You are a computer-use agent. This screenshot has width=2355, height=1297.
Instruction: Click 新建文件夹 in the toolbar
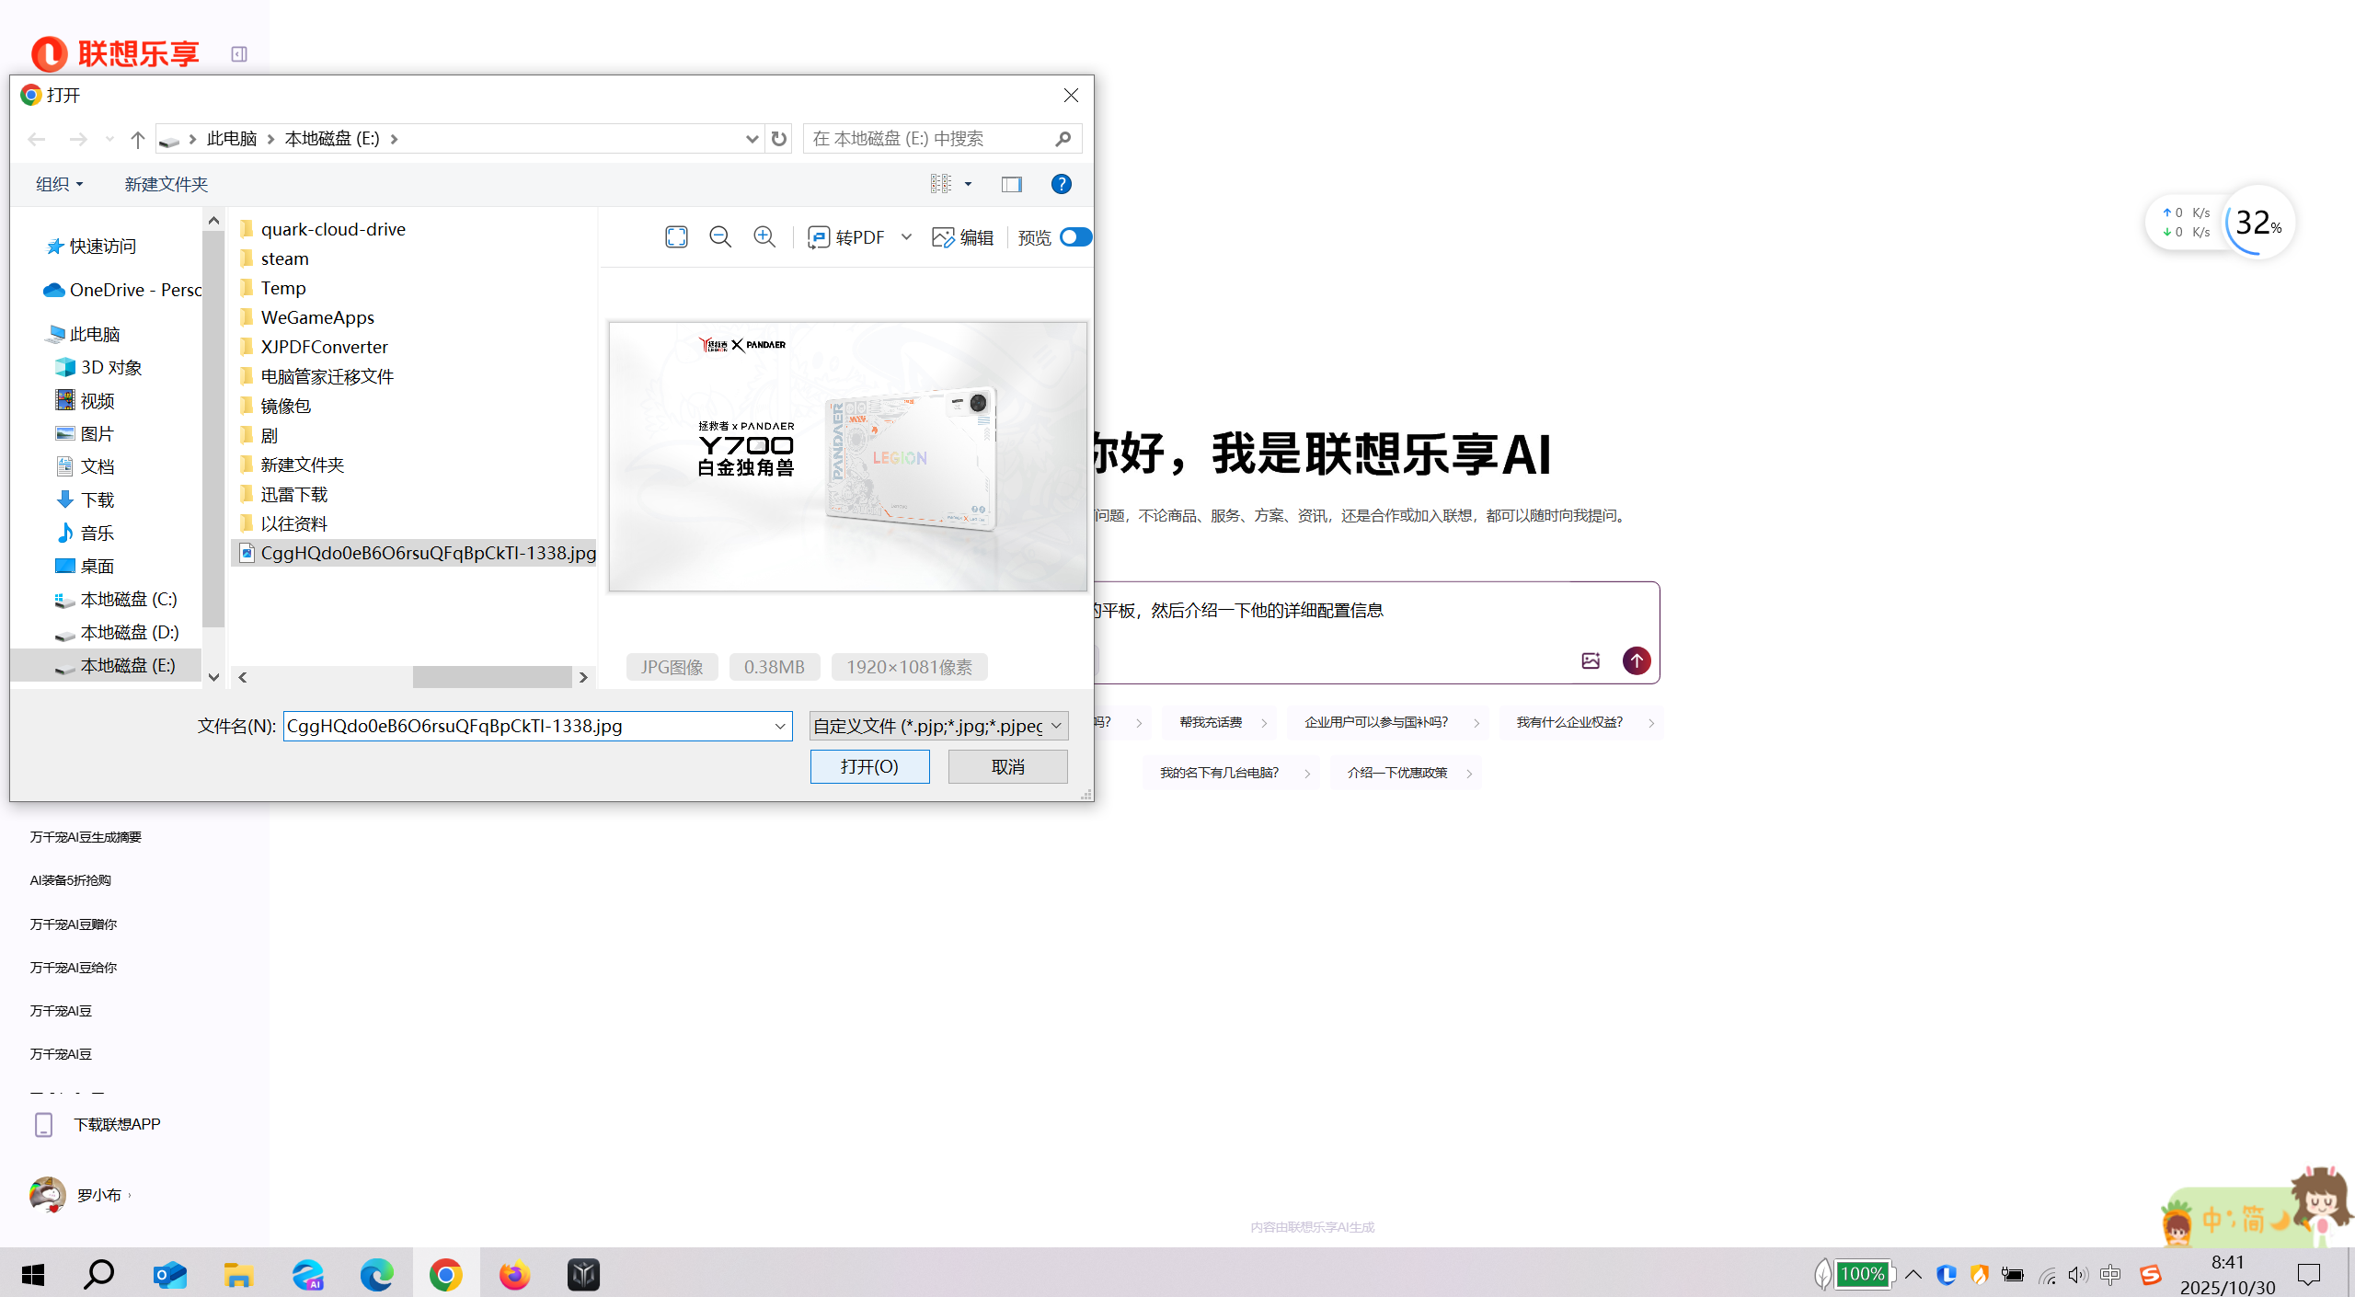click(x=167, y=184)
